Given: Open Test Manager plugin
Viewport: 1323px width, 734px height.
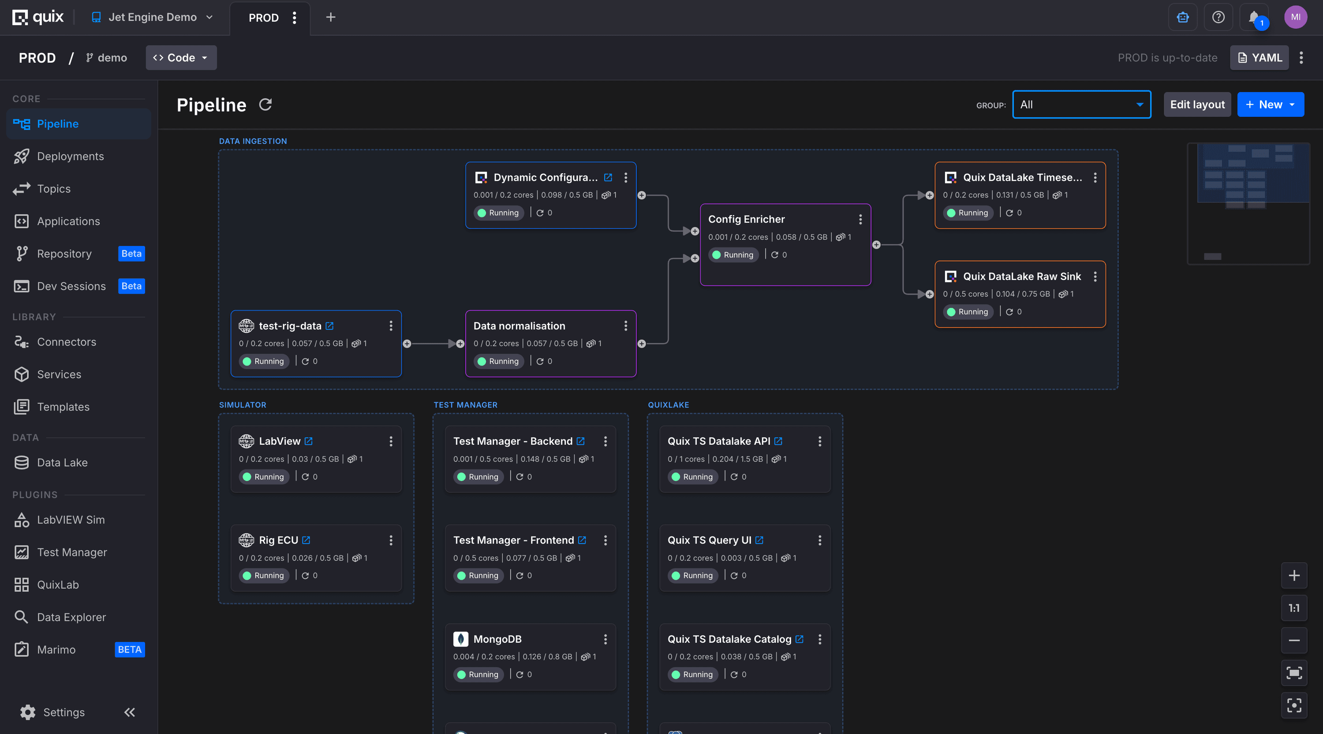Looking at the screenshot, I should coord(78,552).
